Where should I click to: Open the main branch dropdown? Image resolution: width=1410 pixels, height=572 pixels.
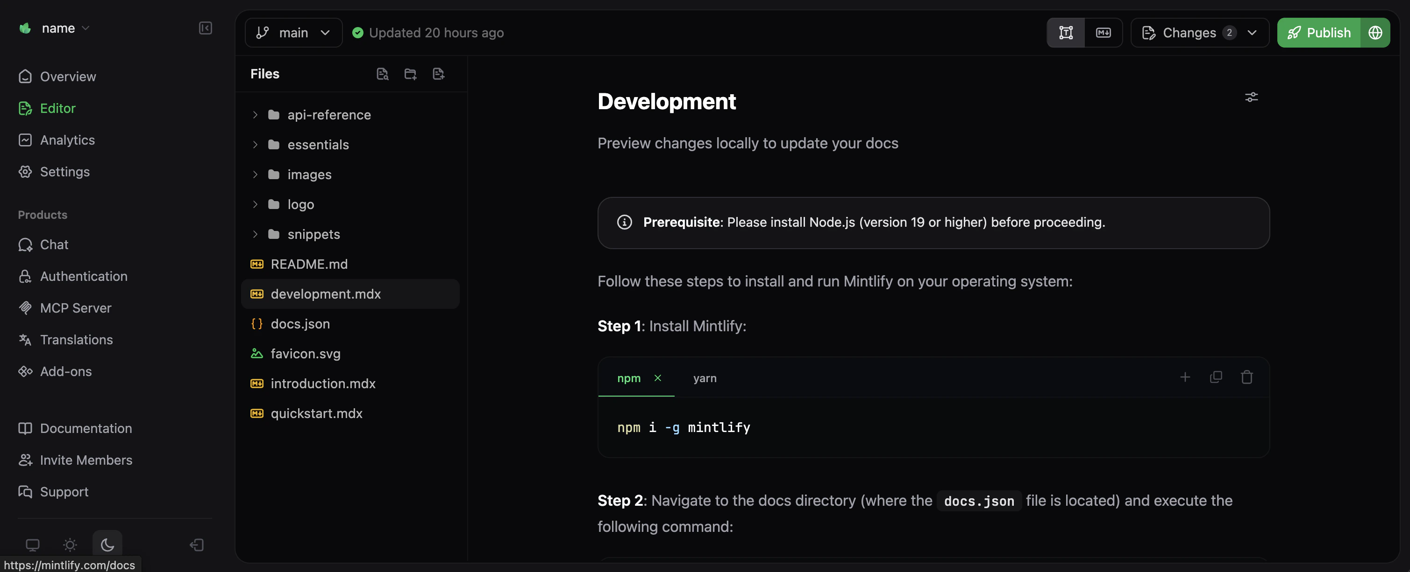tap(293, 32)
